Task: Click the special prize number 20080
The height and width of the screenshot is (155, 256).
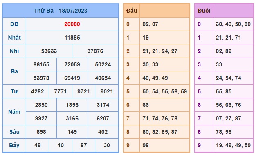Action: (72, 24)
